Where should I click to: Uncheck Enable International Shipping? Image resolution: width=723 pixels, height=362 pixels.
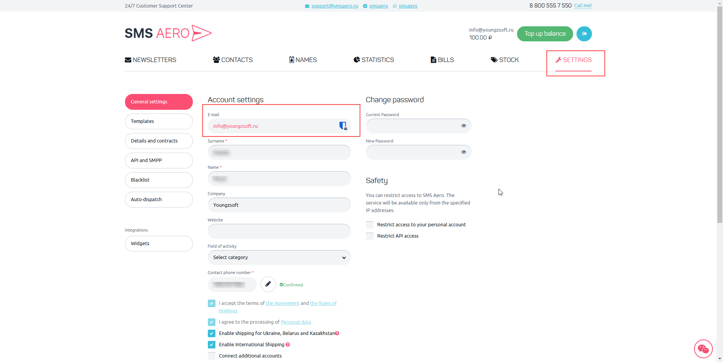tap(212, 344)
